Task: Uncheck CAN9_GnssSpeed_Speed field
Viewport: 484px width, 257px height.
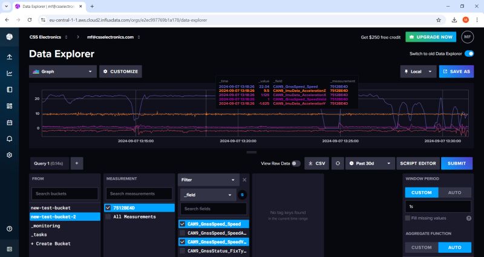Action: (182, 224)
